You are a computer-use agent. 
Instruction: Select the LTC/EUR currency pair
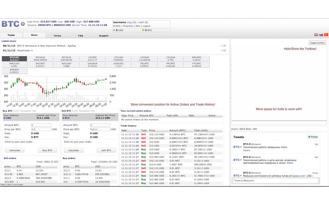[x=170, y=59]
